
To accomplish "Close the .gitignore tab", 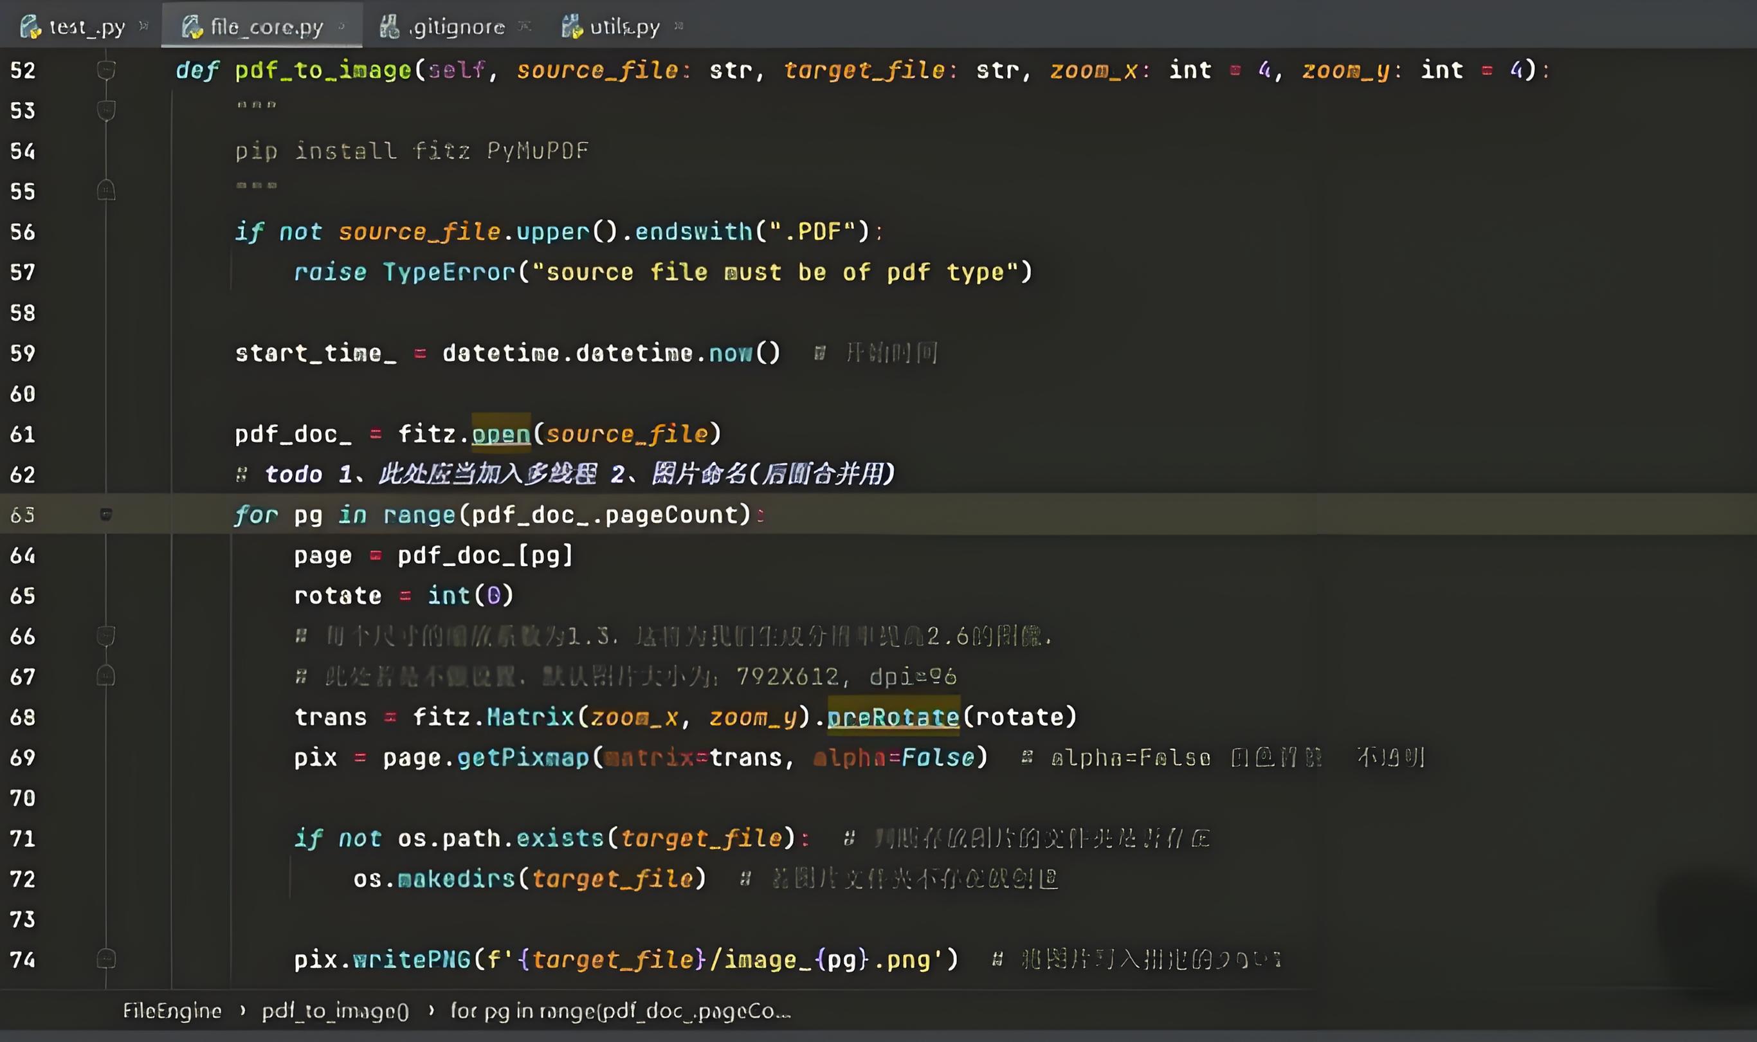I will pos(524,26).
